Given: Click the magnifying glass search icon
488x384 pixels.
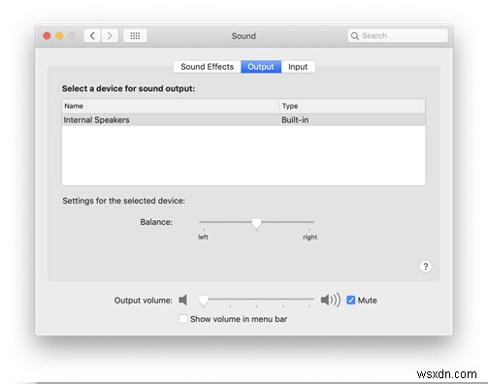Looking at the screenshot, I should [355, 36].
